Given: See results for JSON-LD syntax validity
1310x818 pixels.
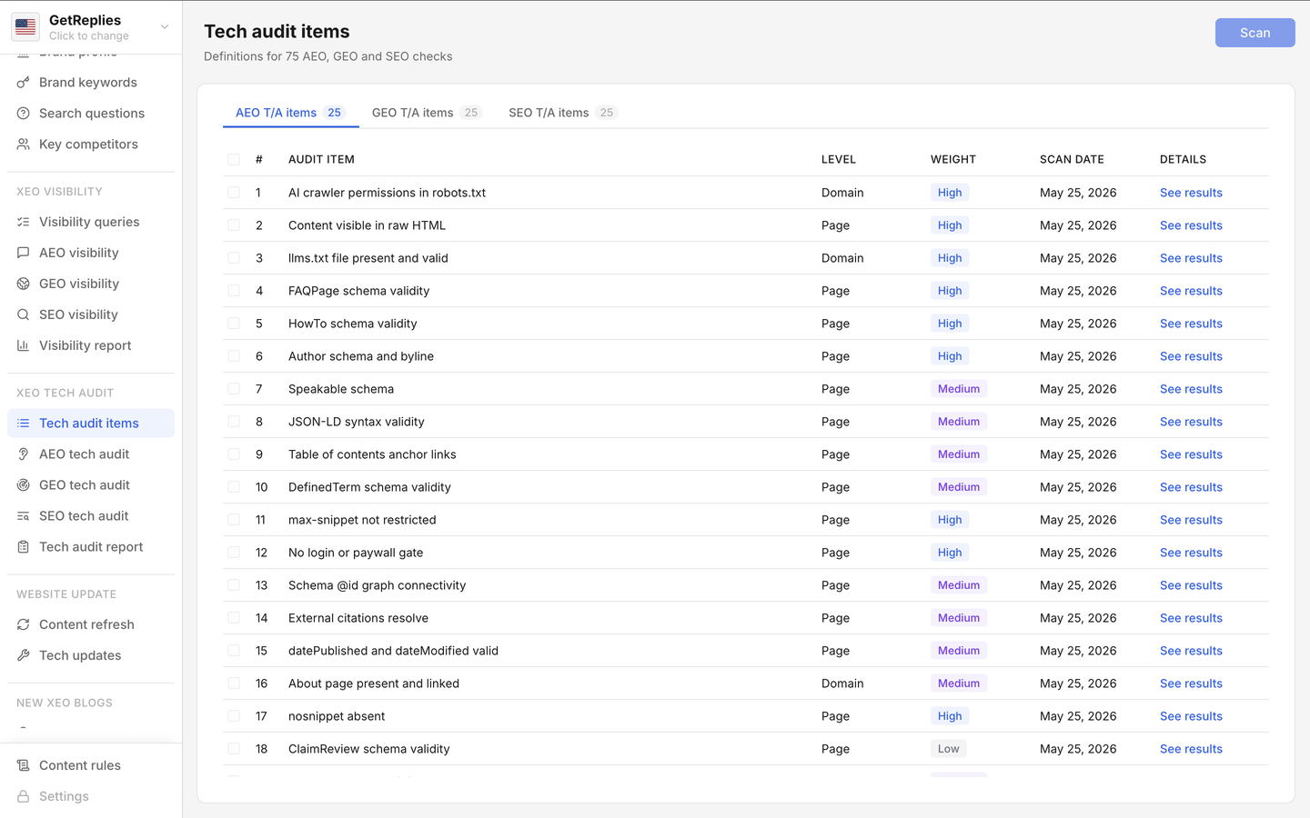Looking at the screenshot, I should pos(1191,422).
